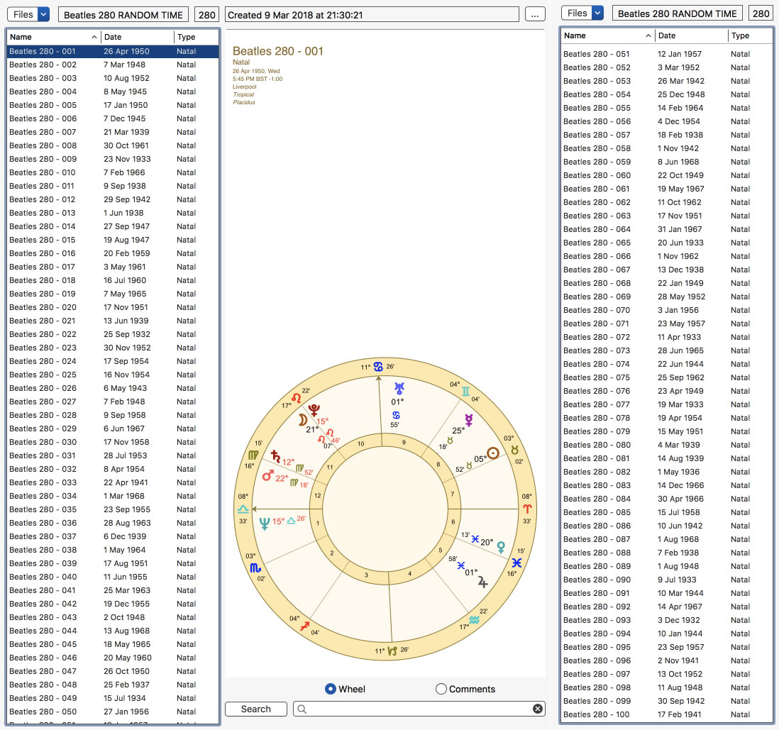The height and width of the screenshot is (730, 779).
Task: Select chart Beatles 280 - 085 in right list
Action: [667, 512]
